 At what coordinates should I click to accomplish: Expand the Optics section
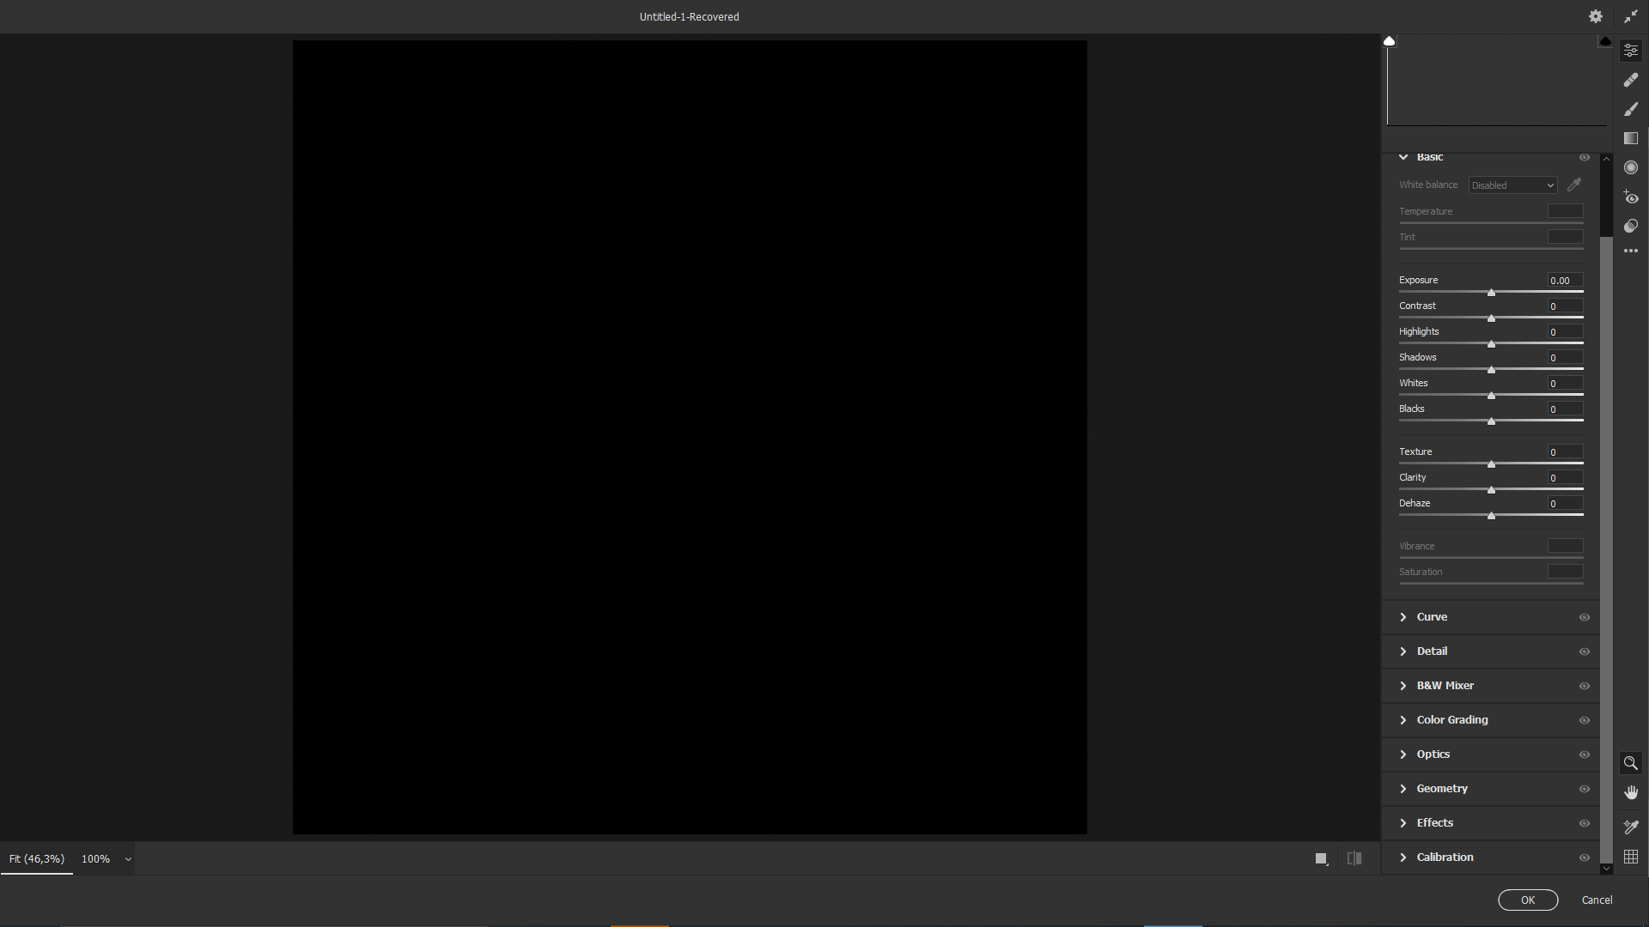coord(1403,754)
